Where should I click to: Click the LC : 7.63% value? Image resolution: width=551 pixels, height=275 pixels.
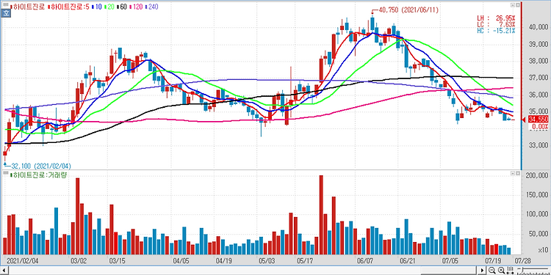click(496, 24)
